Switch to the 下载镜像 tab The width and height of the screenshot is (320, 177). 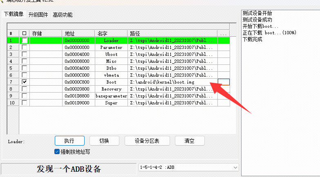coord(13,14)
